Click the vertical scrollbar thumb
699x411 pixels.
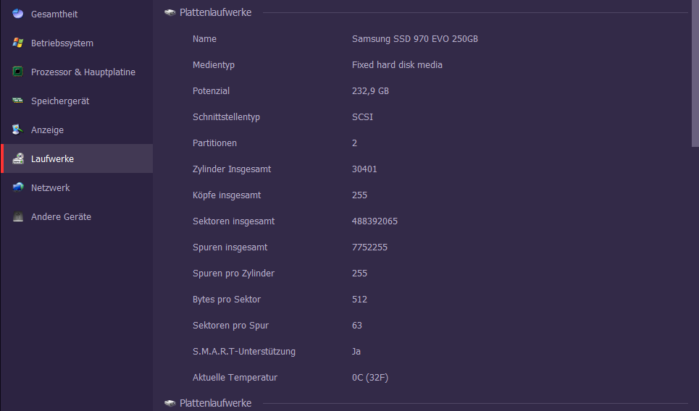point(695,74)
